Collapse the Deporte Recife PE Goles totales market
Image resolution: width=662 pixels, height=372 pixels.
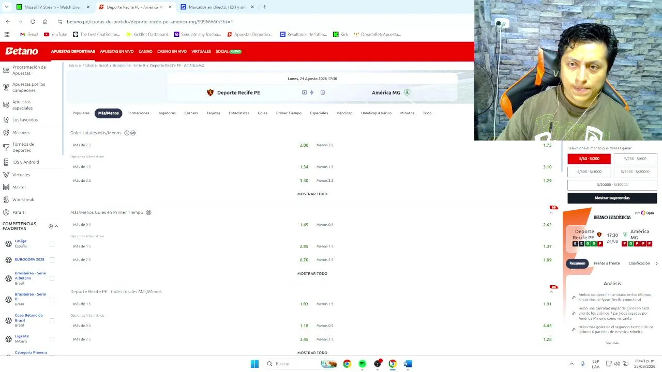click(551, 292)
